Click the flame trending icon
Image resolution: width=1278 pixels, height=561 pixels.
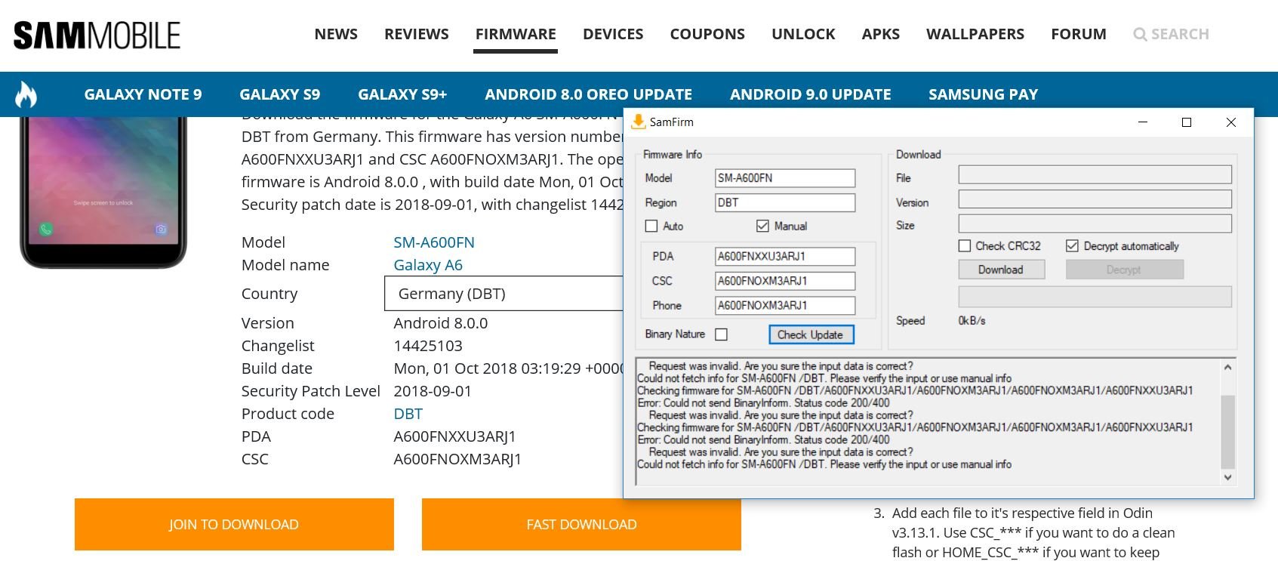tap(26, 94)
